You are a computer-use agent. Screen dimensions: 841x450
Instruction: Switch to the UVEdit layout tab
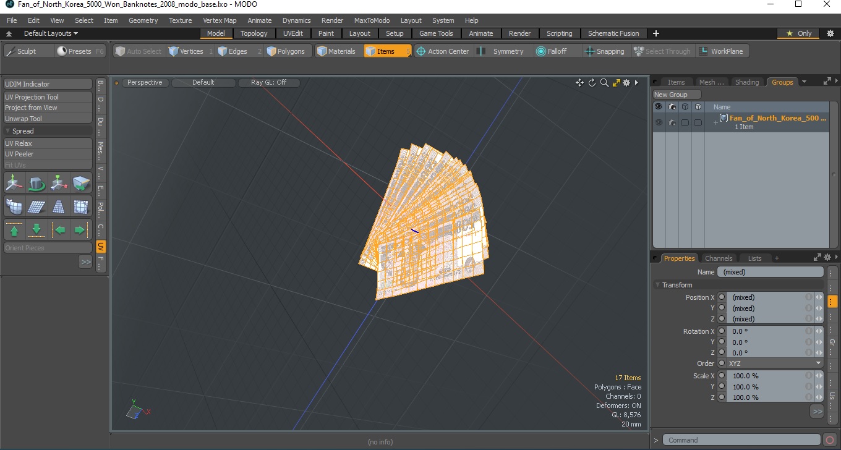coord(293,33)
